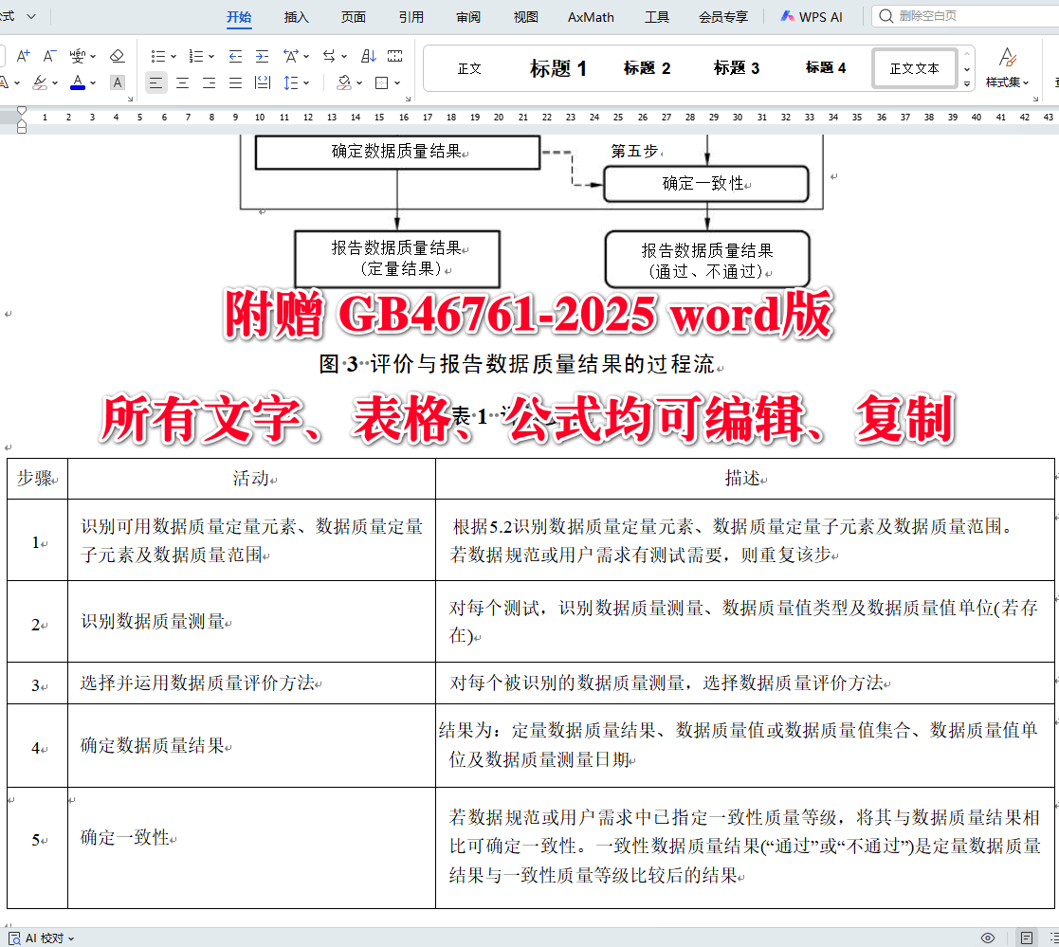Click the Decrease Indent icon
Image resolution: width=1059 pixels, height=947 pixels.
pyautogui.click(x=237, y=55)
